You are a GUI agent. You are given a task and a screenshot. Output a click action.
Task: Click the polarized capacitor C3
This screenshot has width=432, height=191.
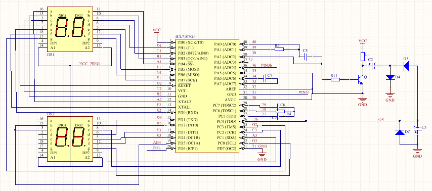tap(418, 130)
